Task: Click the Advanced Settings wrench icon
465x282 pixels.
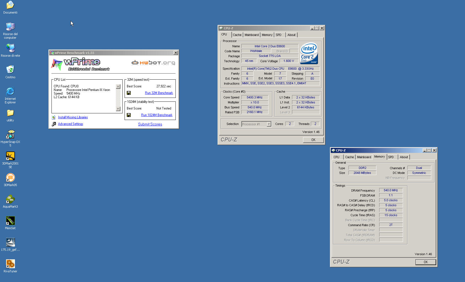Action: point(54,124)
